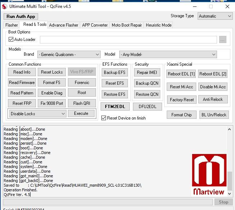Click the Format FS button

click(52, 83)
